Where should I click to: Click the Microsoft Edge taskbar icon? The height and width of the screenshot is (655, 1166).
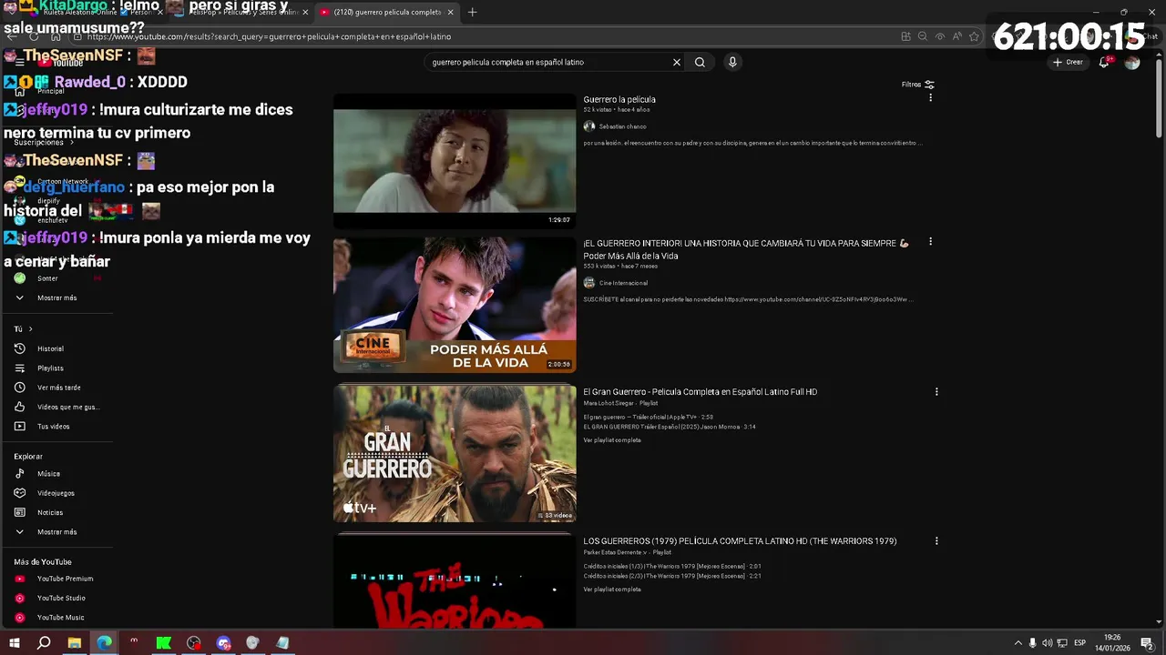tap(104, 643)
